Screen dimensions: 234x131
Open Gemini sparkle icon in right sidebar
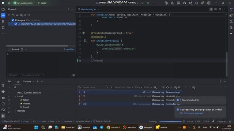pyautogui.click(x=231, y=33)
